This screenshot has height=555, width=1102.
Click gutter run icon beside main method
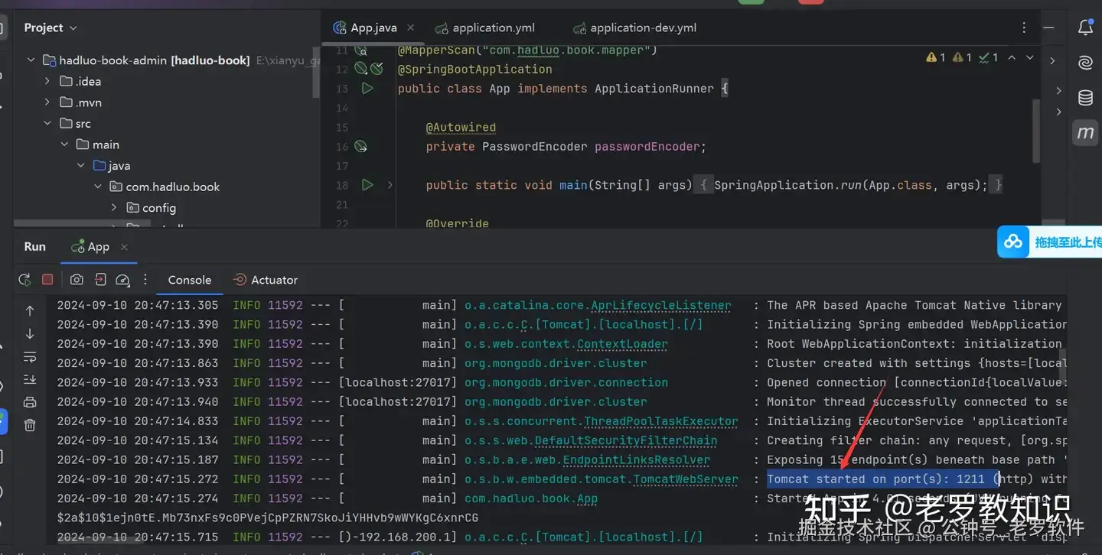(367, 185)
